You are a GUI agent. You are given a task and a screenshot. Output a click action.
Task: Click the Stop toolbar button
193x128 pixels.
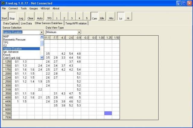pyautogui.click(x=12, y=16)
